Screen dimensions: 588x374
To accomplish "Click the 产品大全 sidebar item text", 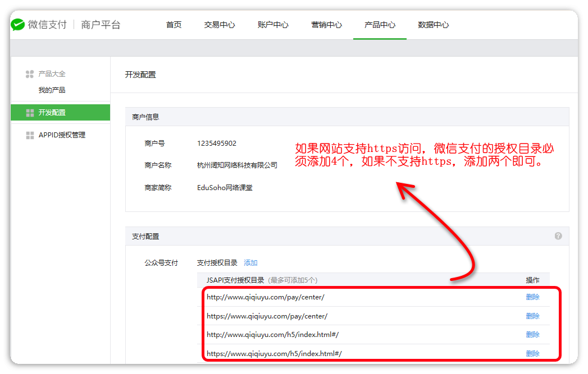I will pos(52,74).
